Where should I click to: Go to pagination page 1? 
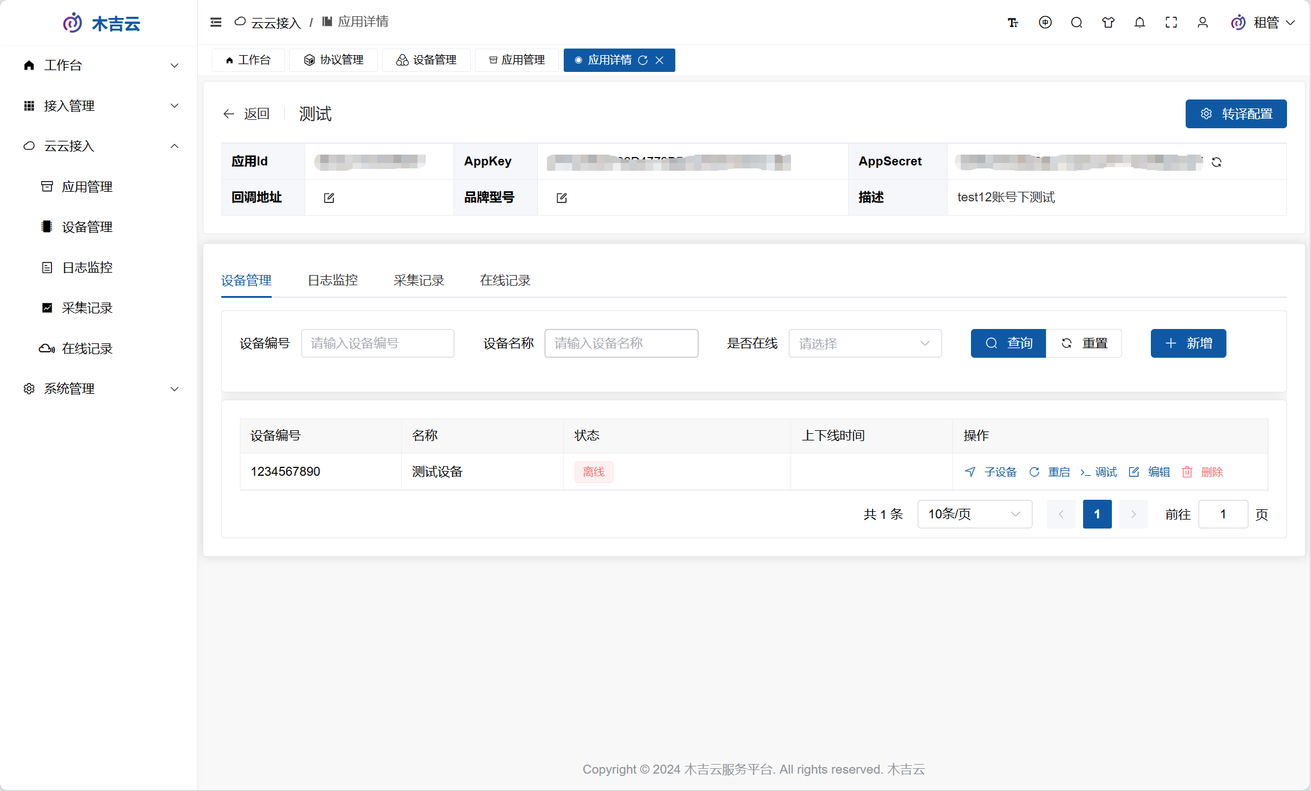pyautogui.click(x=1097, y=514)
